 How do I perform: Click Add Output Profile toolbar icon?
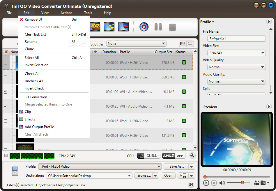[123, 27]
